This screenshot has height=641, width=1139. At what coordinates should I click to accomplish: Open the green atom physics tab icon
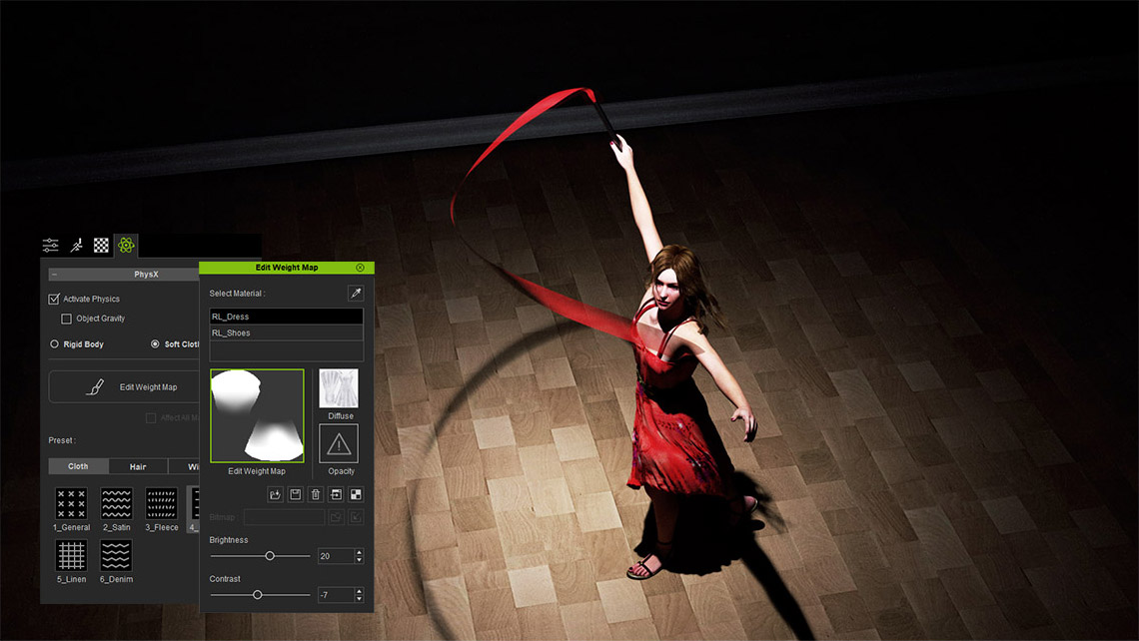tap(126, 246)
